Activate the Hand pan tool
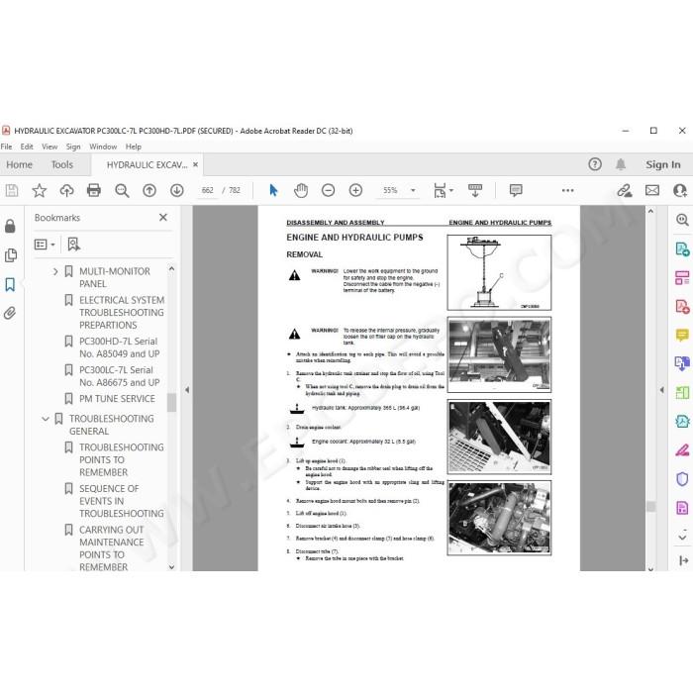Image resolution: width=693 pixels, height=693 pixels. (x=301, y=190)
